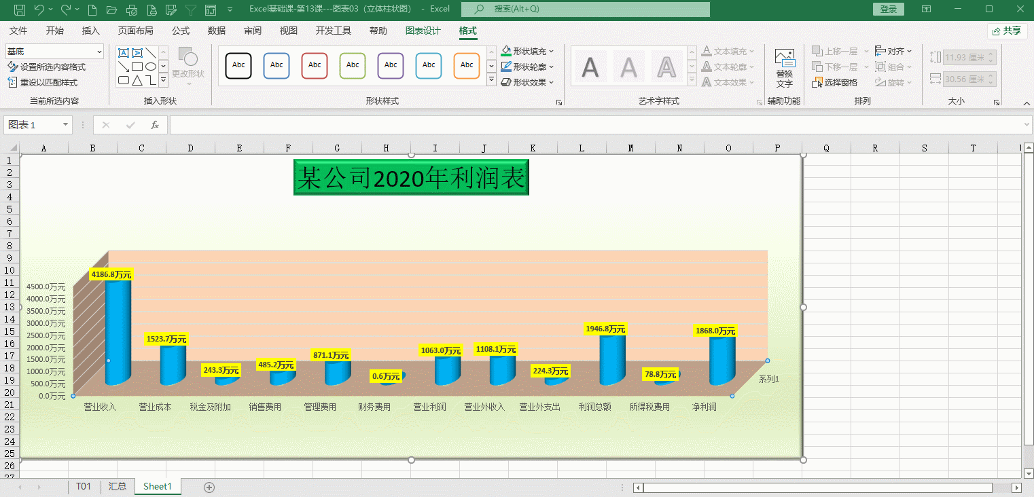
Task: Open 替换文字 alt text tool
Action: tap(784, 68)
